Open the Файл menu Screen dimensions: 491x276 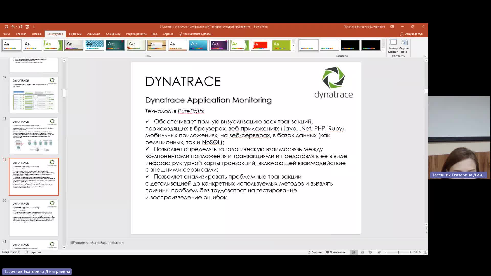pos(7,34)
